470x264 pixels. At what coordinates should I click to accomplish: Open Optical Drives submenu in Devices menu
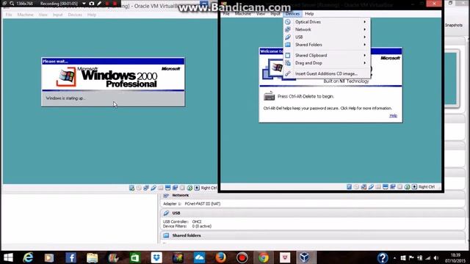coord(327,22)
